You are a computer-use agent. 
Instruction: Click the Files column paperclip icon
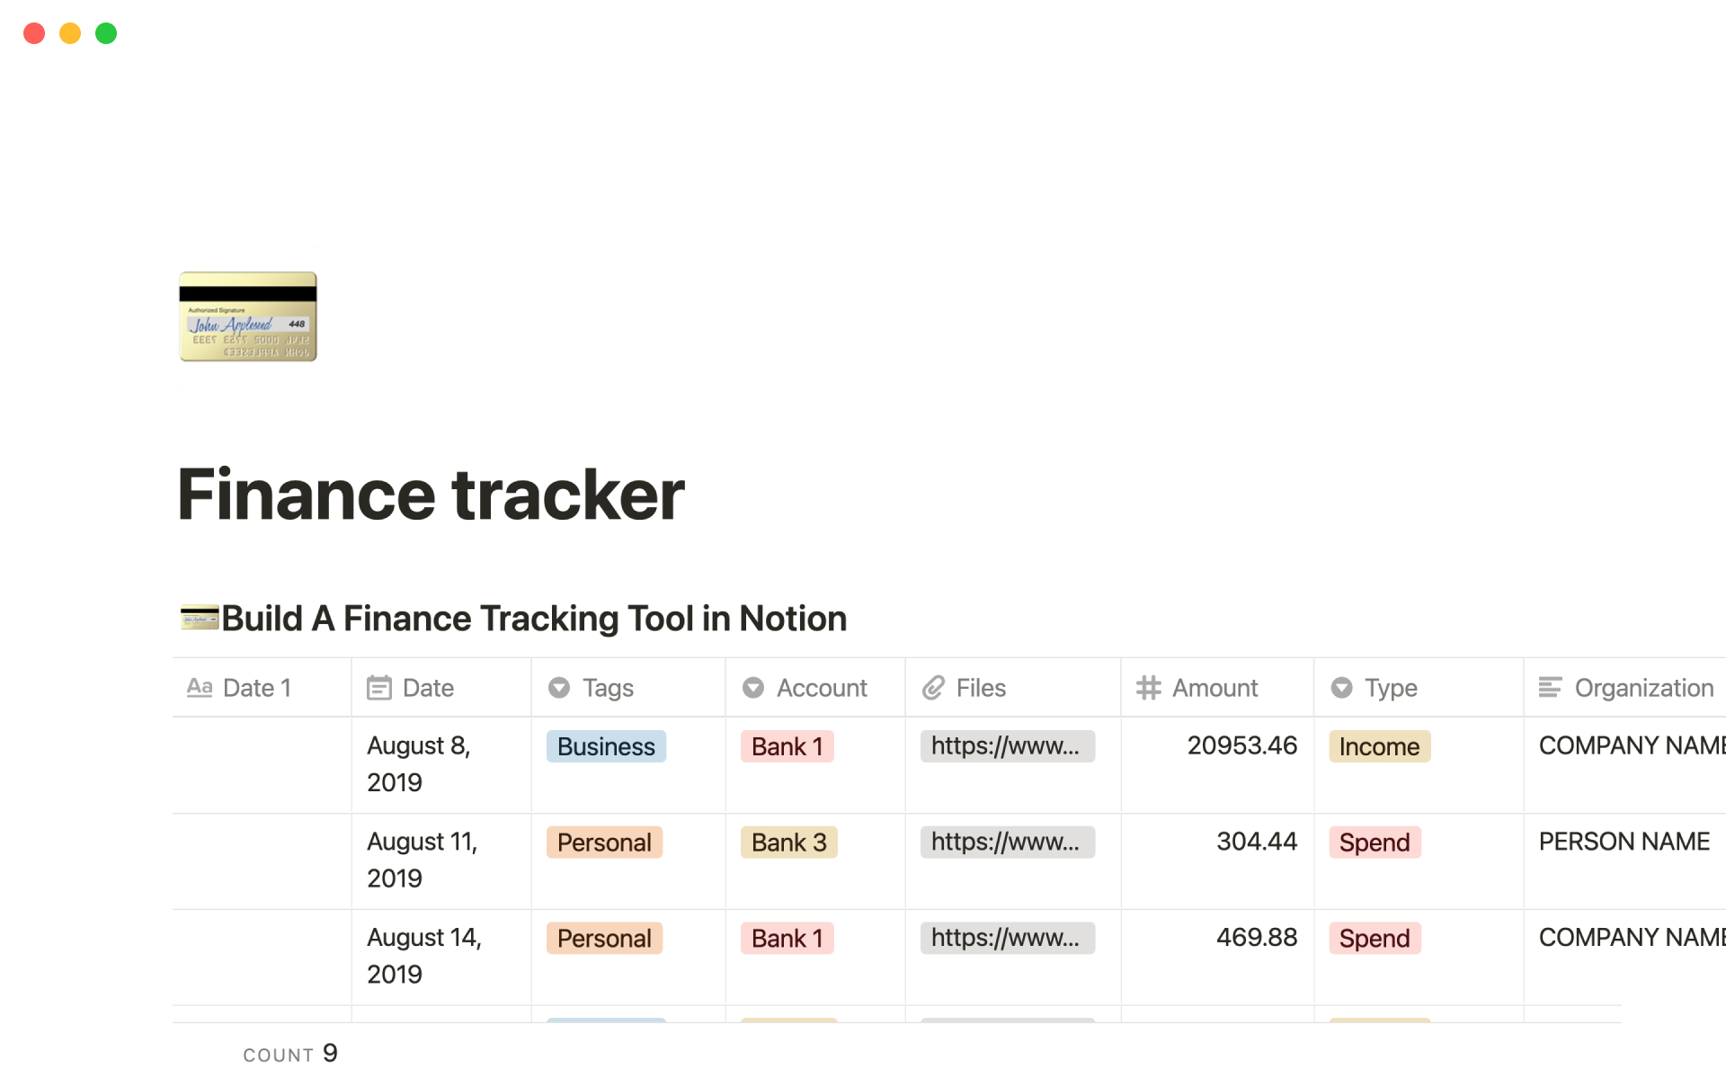(933, 686)
